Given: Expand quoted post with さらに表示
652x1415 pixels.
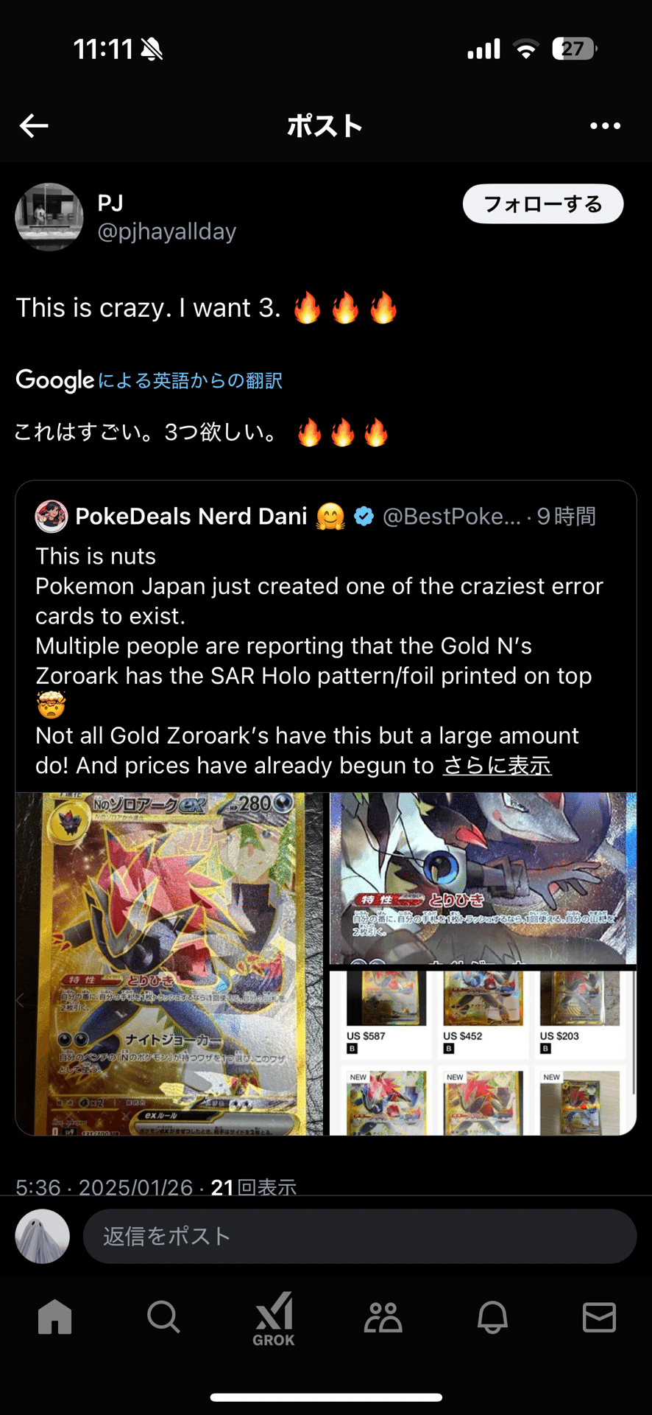Looking at the screenshot, I should 497,765.
